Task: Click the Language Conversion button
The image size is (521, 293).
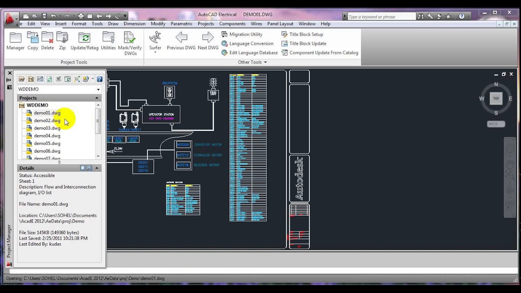Action: coord(247,44)
